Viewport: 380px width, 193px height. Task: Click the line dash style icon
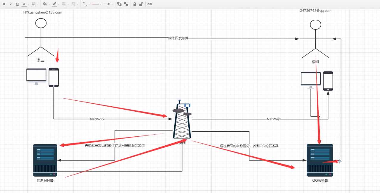click(x=73, y=4)
